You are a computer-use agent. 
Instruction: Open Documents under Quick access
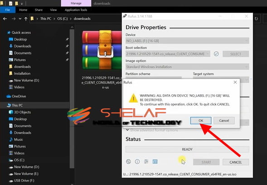[23, 53]
